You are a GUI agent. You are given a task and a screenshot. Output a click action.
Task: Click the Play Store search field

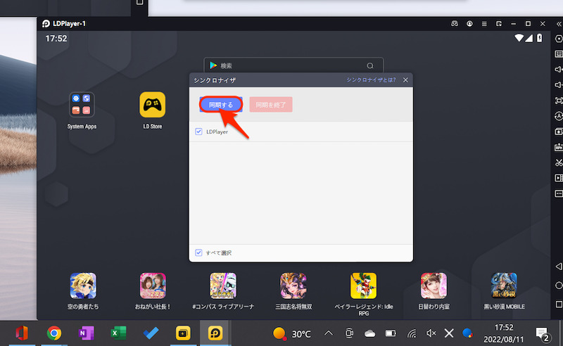pos(293,65)
